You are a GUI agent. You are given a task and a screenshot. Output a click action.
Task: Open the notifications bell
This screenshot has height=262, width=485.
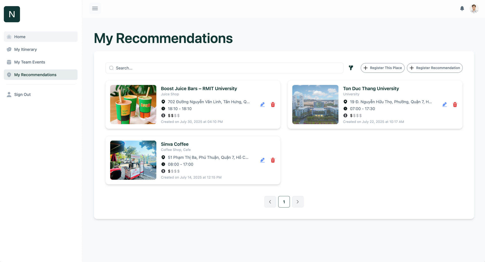(x=462, y=9)
